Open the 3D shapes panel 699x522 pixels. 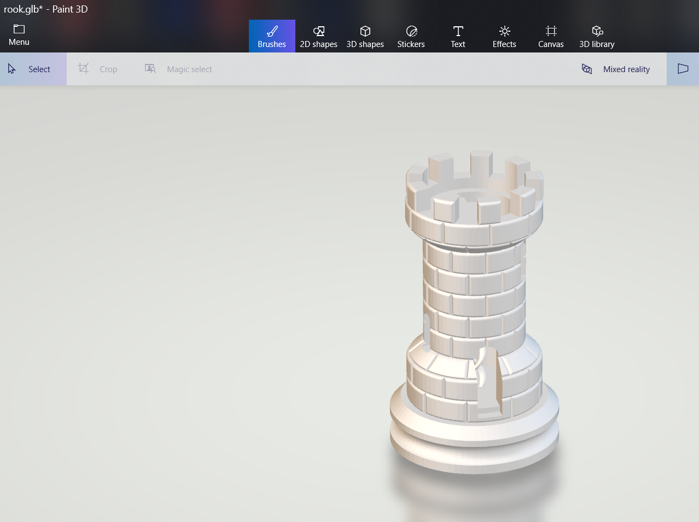(x=365, y=36)
